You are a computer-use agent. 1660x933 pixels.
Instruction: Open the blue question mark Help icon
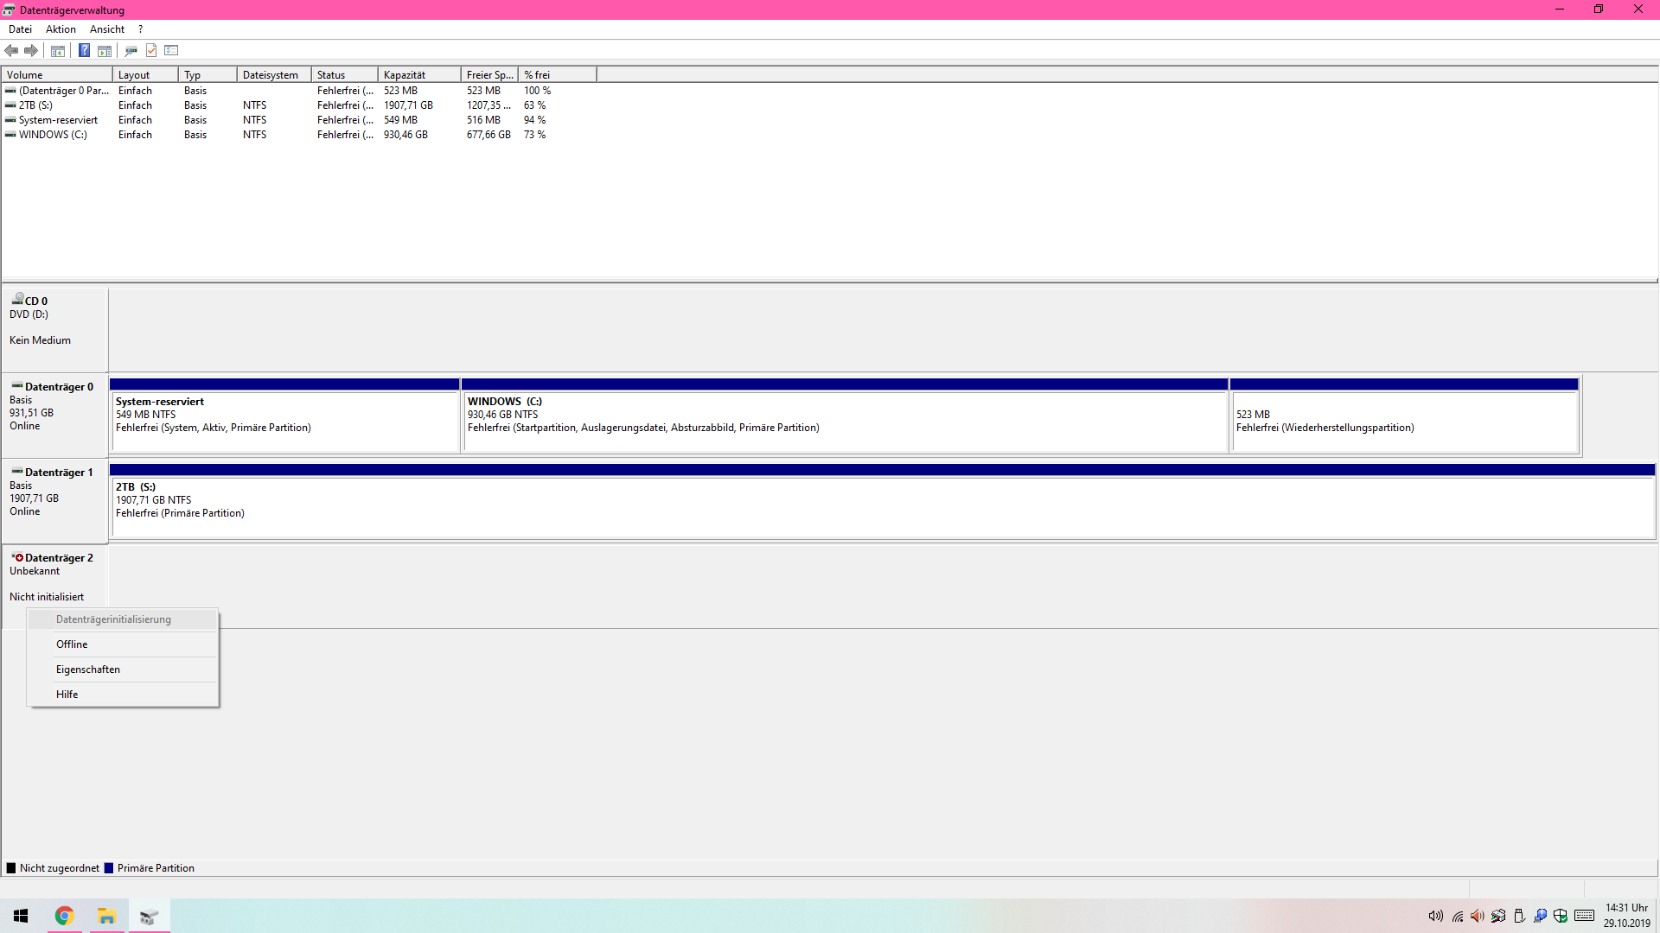[x=84, y=51]
